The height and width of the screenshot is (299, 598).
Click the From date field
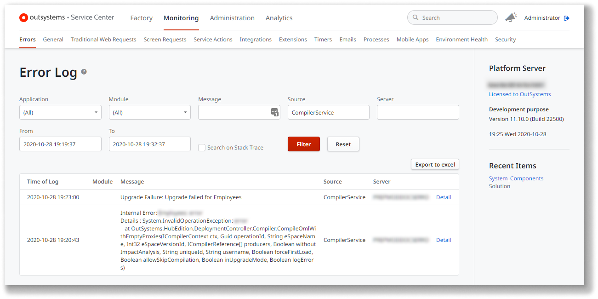point(60,144)
